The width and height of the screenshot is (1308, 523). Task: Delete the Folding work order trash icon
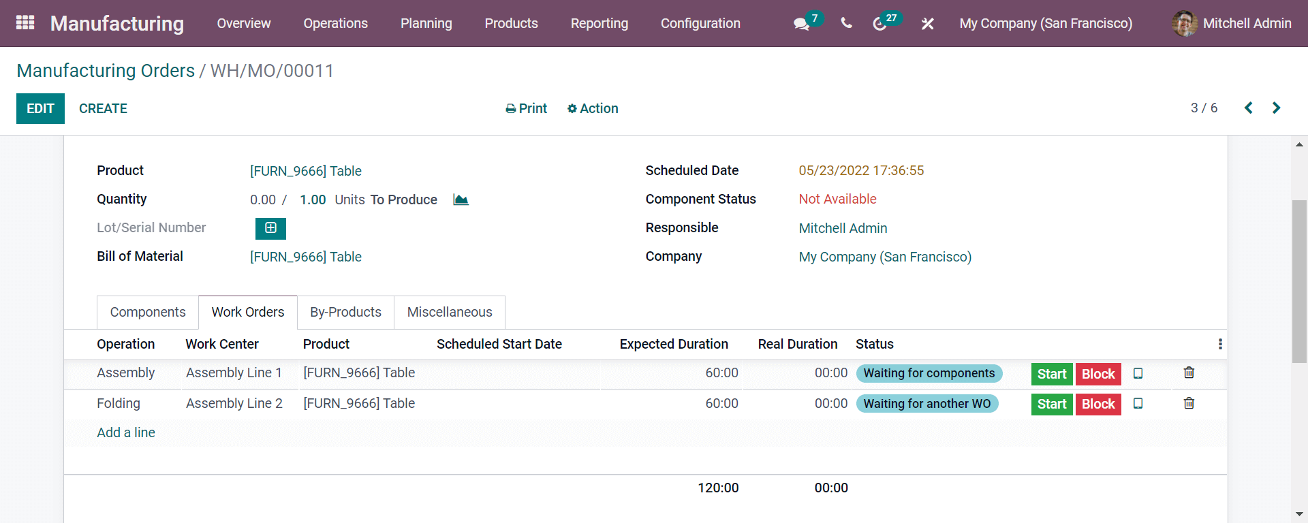1189,403
